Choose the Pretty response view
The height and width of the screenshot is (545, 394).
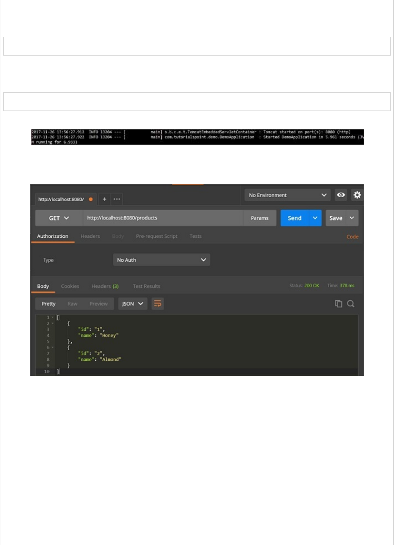(x=48, y=304)
